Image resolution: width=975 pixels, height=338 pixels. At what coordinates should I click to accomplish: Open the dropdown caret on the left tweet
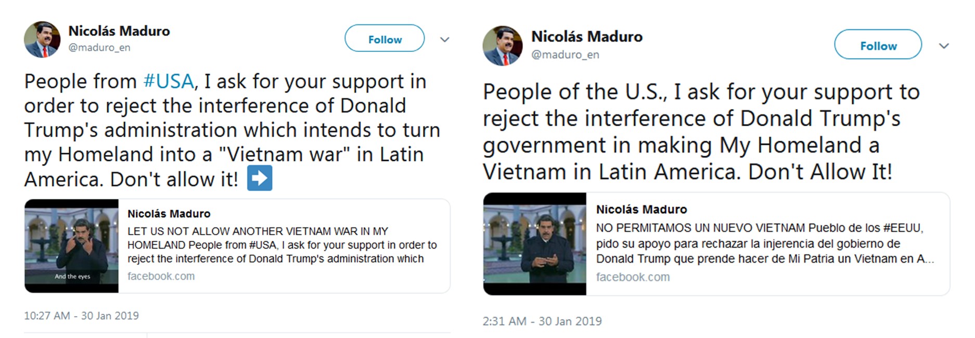[445, 39]
